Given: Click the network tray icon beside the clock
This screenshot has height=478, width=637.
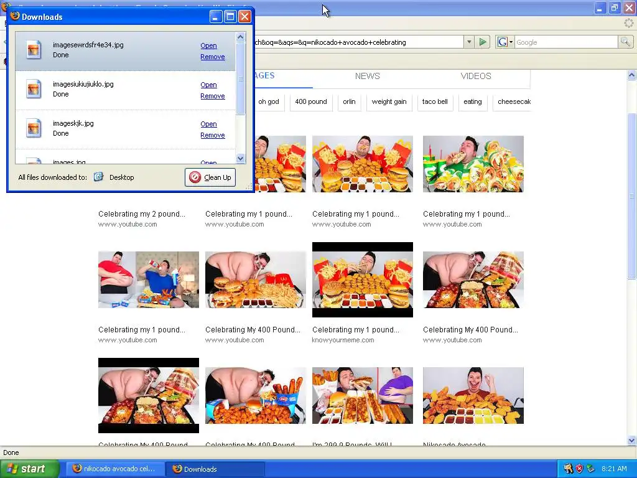Looking at the screenshot, I should (x=591, y=469).
